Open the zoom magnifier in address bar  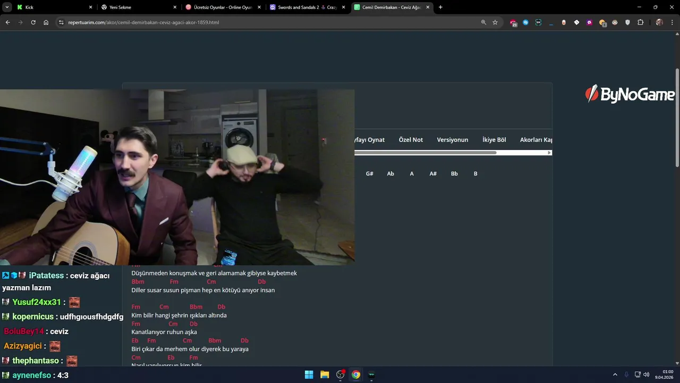[483, 22]
